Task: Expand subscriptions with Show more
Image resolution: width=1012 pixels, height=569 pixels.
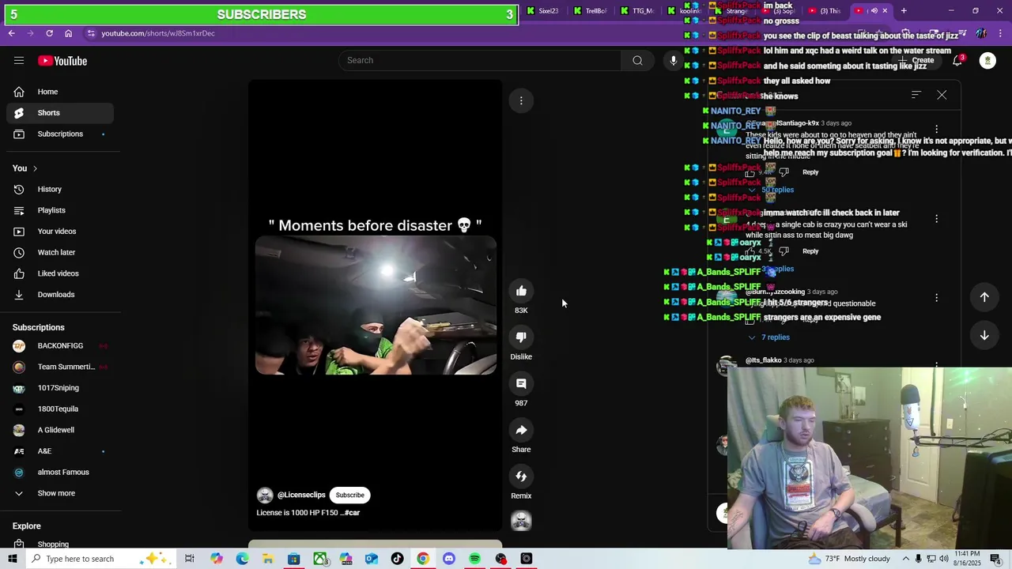Action: [x=60, y=493]
